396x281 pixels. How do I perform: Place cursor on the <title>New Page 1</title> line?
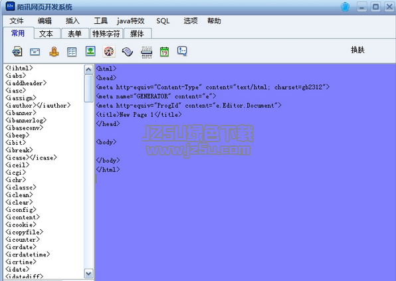pos(139,115)
